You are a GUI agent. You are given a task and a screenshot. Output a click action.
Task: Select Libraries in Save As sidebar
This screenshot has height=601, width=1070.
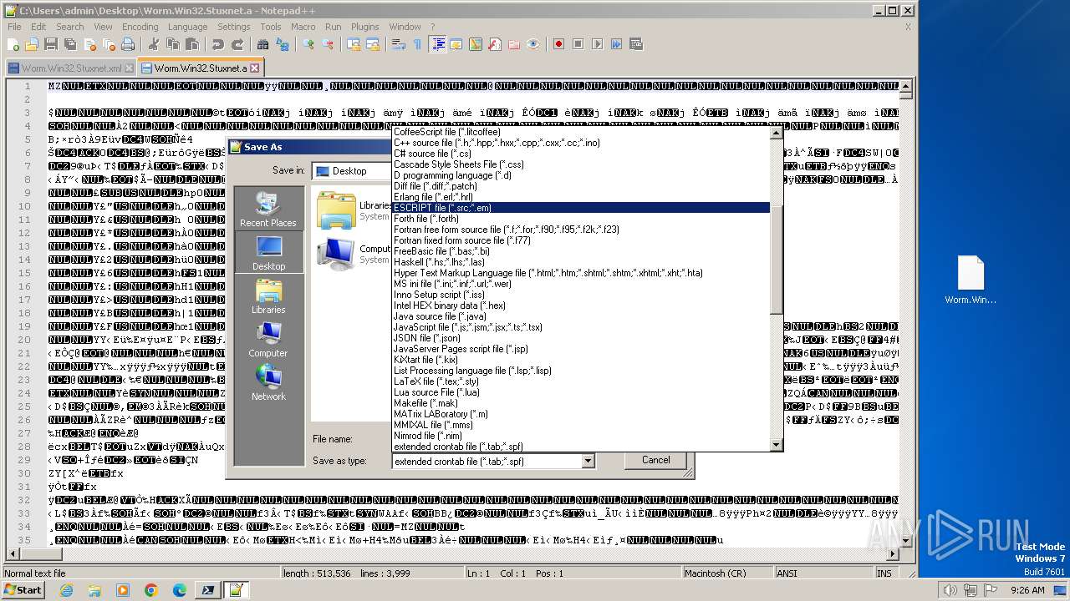click(x=267, y=296)
